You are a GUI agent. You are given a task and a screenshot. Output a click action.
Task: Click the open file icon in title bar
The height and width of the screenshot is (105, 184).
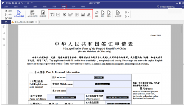pos(7,3)
